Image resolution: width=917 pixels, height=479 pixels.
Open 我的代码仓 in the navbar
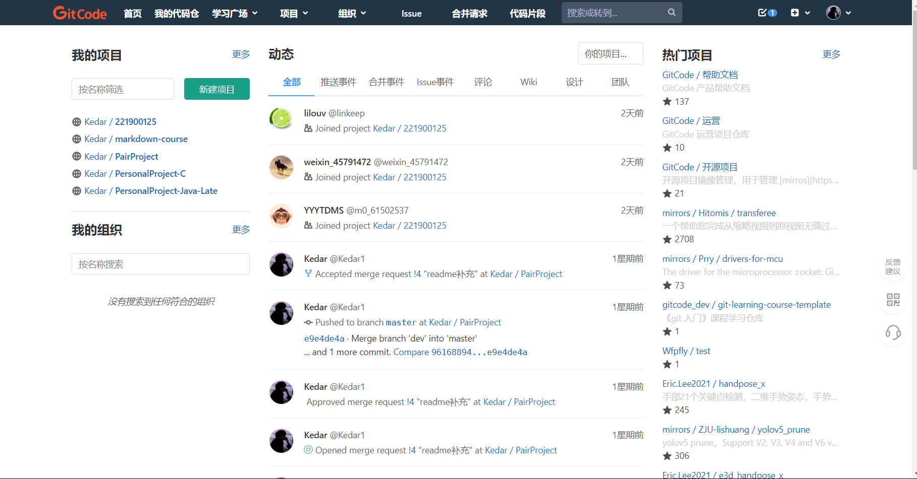[x=177, y=14]
